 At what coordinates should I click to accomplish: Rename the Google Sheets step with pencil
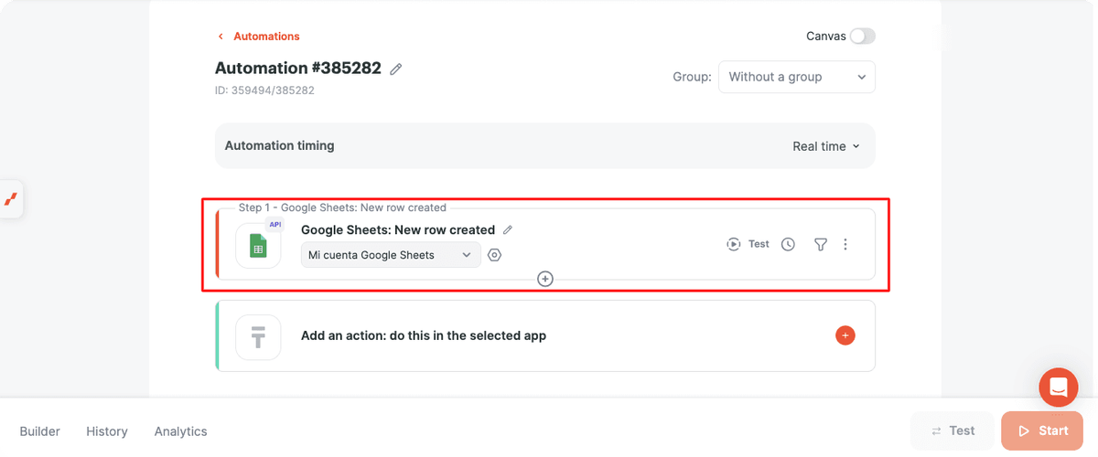click(x=508, y=230)
